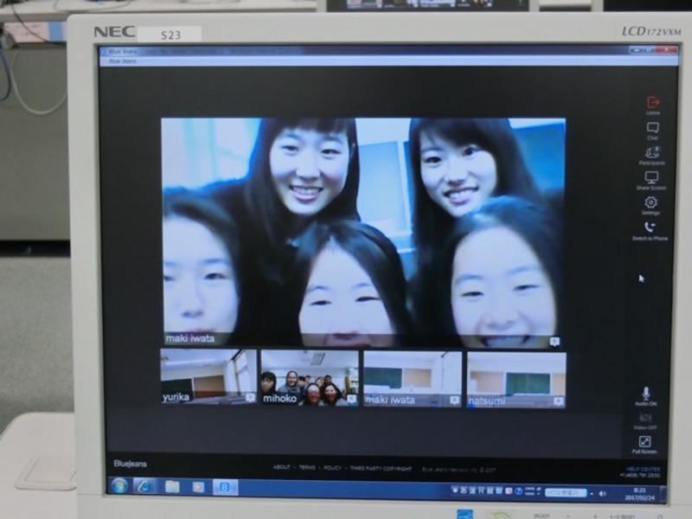Viewport: 692px width, 519px height.
Task: Select the BlueJeans app on the taskbar
Action: pos(225,487)
